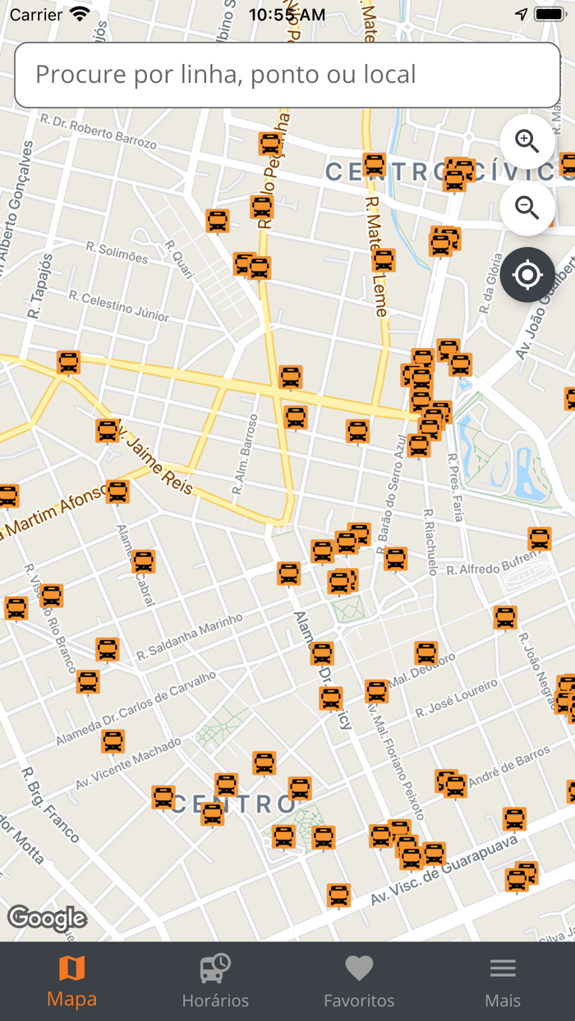Open the Mais menu tab
The width and height of the screenshot is (575, 1021).
click(x=503, y=981)
